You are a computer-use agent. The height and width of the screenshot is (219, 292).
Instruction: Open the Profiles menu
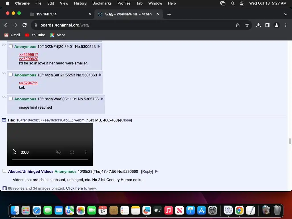pos(124,3)
